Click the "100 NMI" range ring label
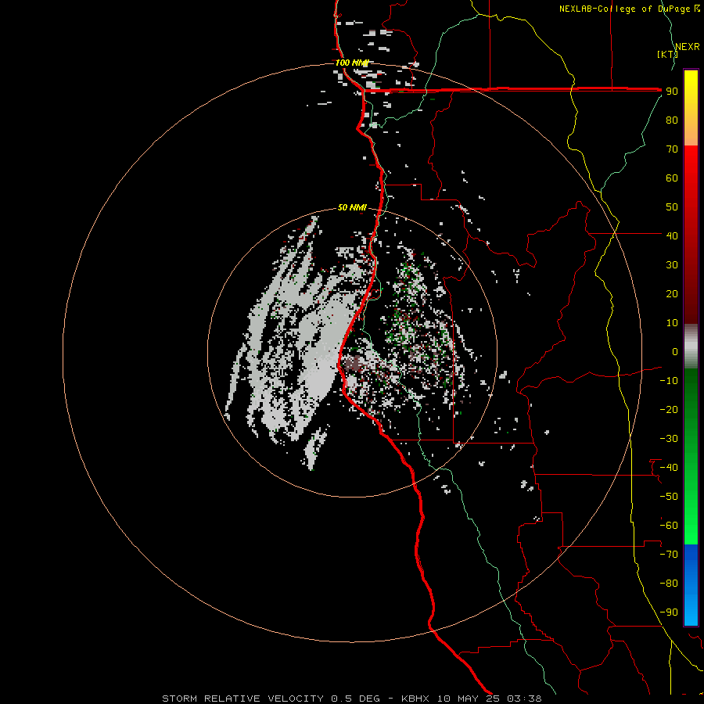The width and height of the screenshot is (704, 704). 351,63
